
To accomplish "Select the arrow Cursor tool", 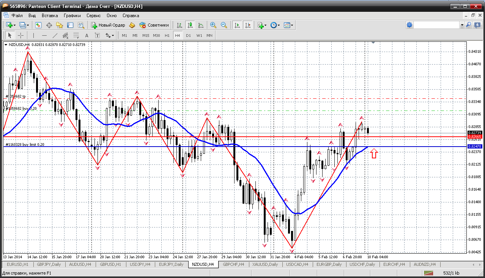I will 10,35.
